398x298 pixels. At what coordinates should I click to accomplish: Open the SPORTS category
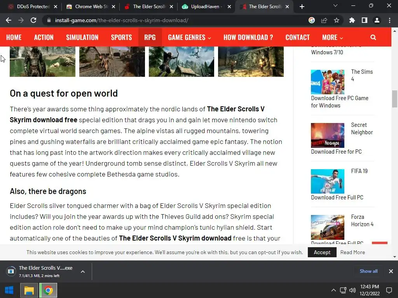[121, 38]
